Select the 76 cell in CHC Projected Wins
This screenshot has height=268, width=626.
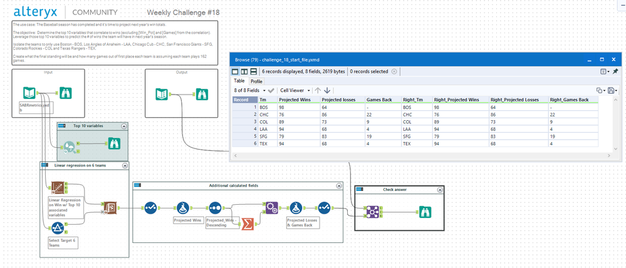pyautogui.click(x=299, y=114)
